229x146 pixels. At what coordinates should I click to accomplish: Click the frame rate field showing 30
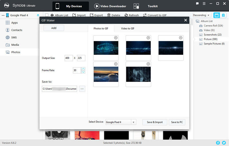(77, 70)
